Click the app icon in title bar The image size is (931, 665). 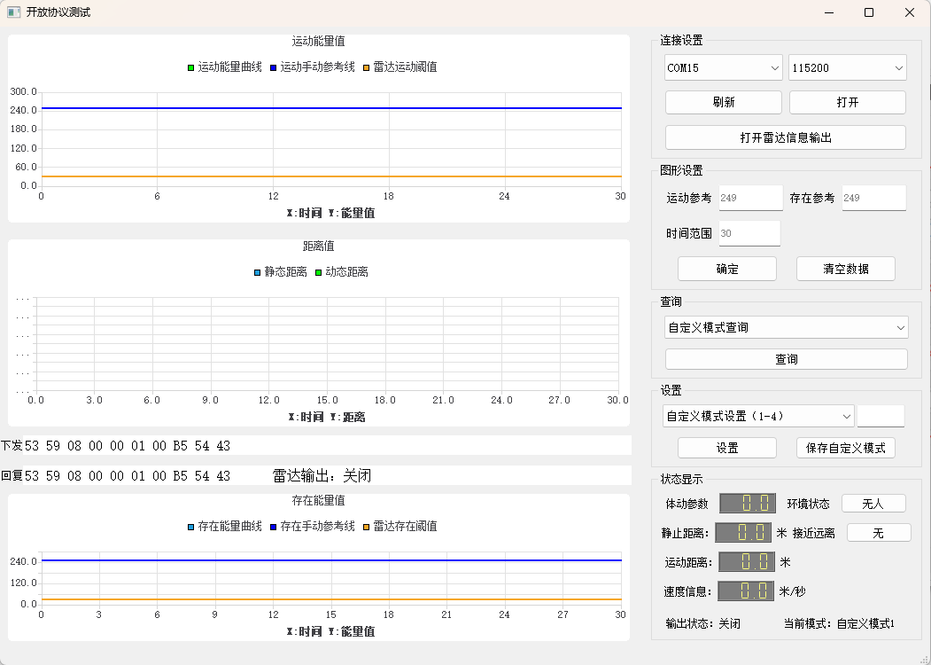coord(13,12)
